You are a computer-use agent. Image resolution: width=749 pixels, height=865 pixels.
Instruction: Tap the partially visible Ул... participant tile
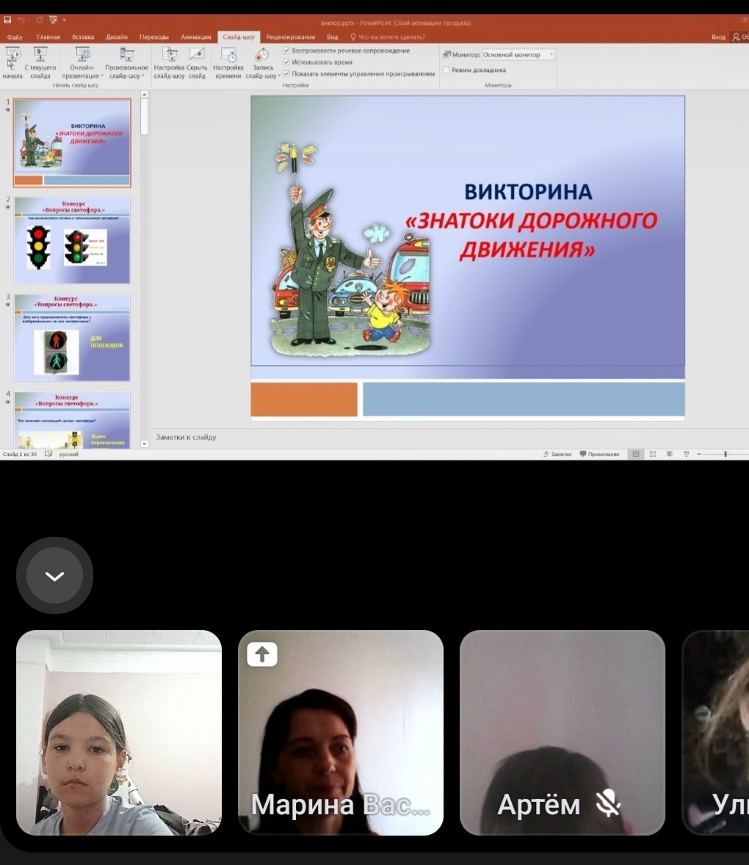[716, 733]
